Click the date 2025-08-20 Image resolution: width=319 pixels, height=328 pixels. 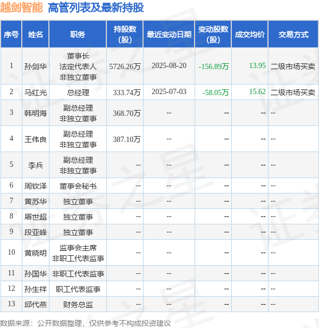tap(169, 65)
